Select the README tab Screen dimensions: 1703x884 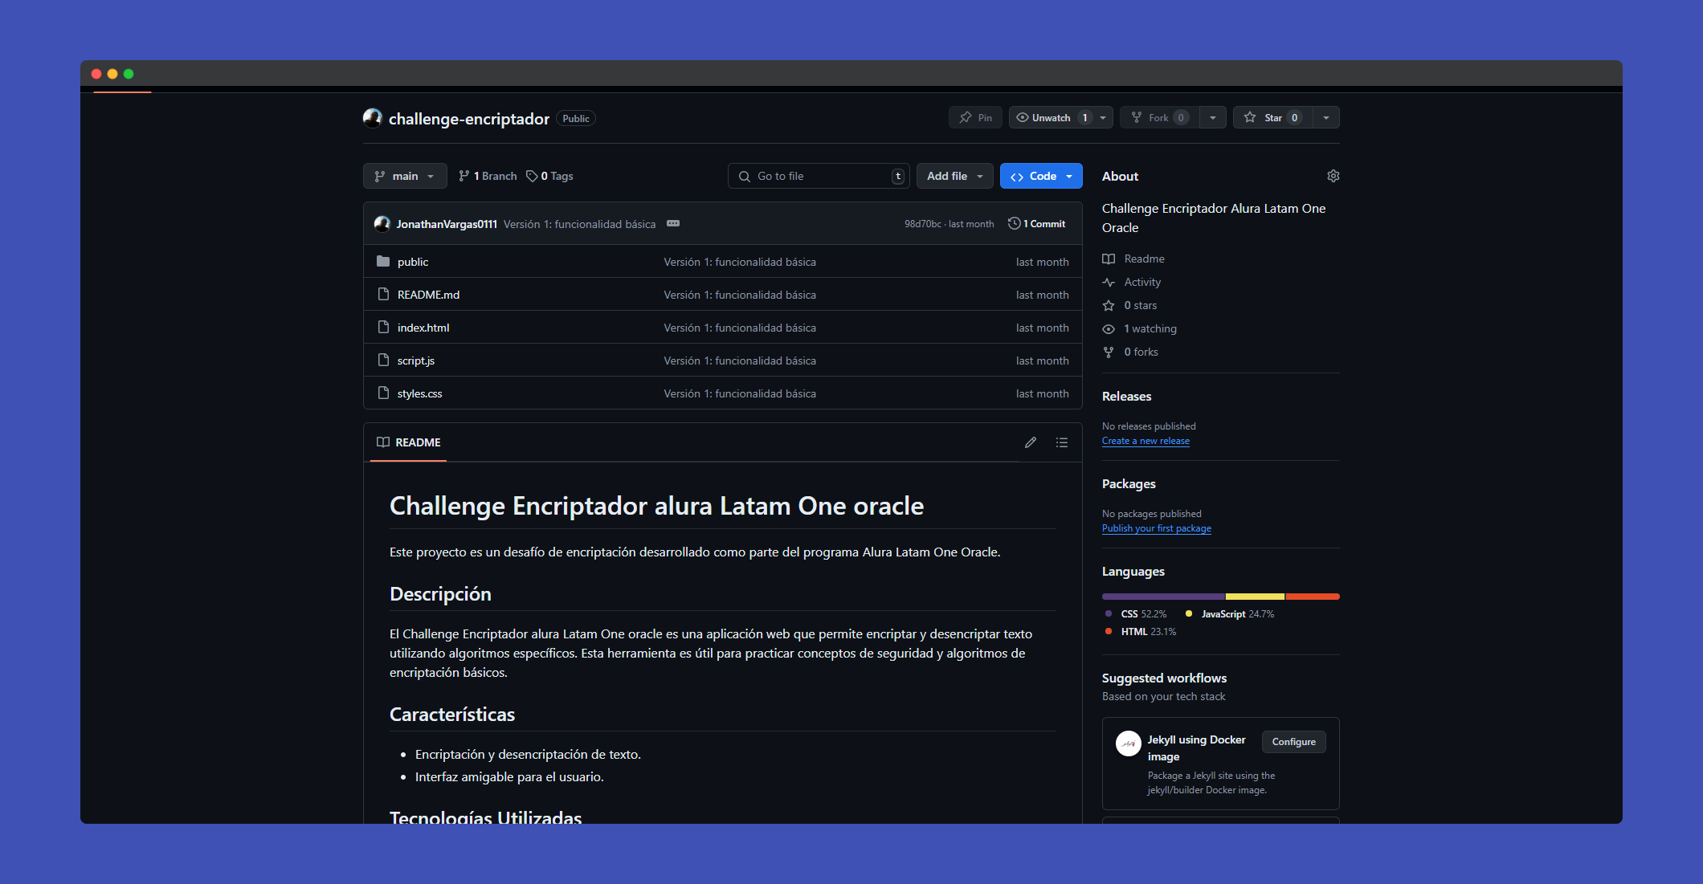[x=409, y=442]
